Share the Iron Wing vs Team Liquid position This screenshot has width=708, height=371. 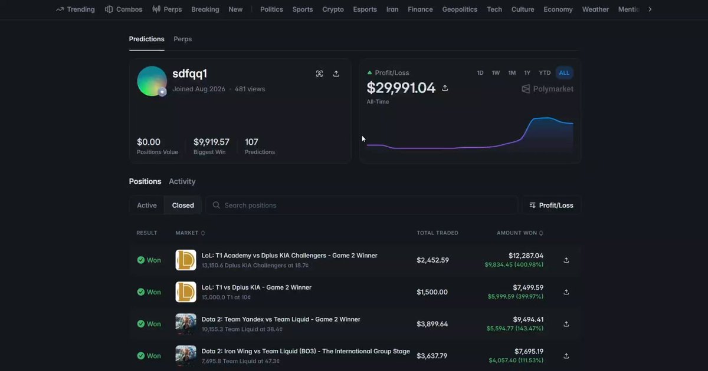(566, 356)
